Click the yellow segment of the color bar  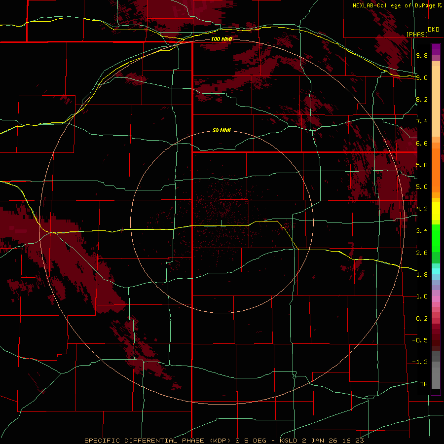tap(436, 211)
